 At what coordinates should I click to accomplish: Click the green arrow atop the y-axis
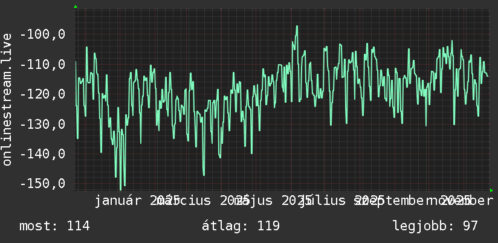pos(76,7)
